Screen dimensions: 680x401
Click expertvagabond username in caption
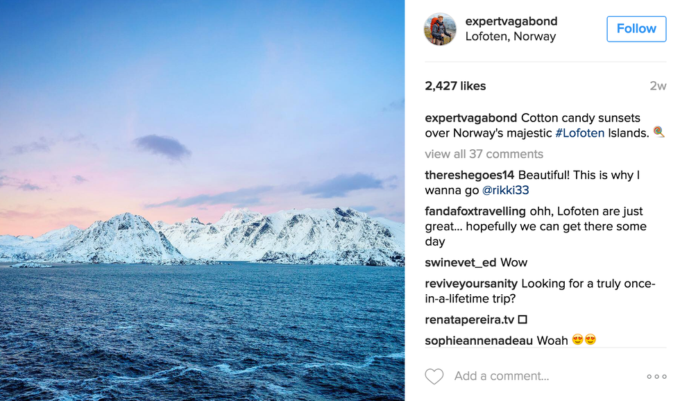click(471, 118)
